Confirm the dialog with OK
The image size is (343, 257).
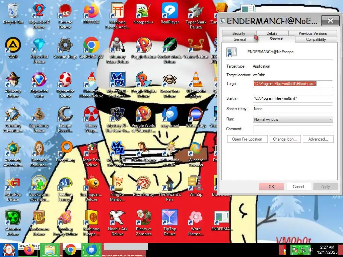tap(271, 186)
